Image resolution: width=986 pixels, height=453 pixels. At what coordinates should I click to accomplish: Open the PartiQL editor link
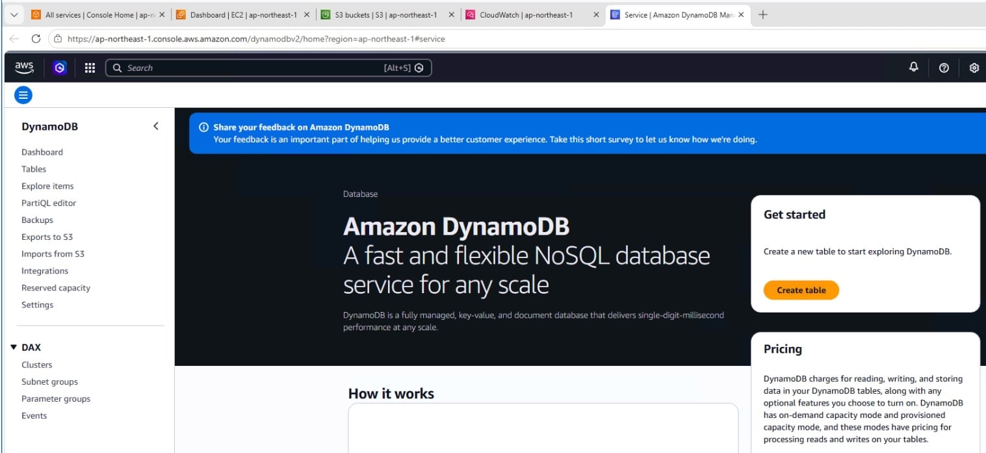click(x=49, y=203)
